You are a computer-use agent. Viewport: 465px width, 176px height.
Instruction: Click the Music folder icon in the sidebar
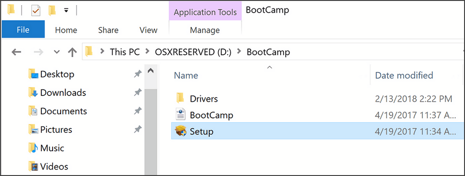[33, 148]
